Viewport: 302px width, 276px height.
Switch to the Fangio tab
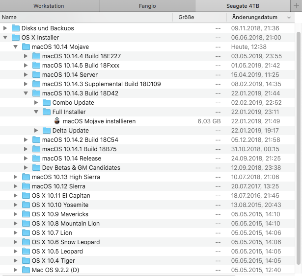147,6
